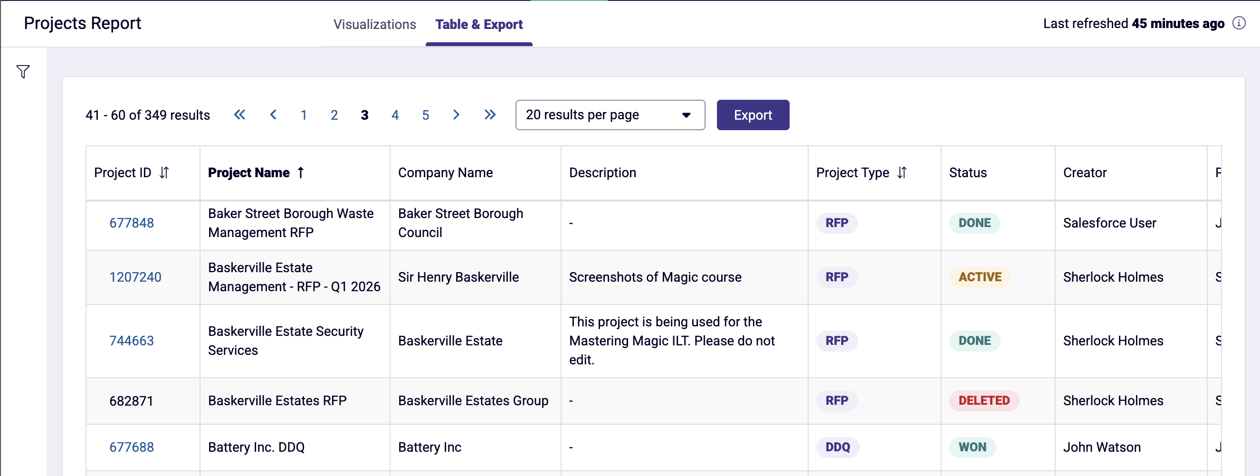Click RFP badge in Baskerville Estates RFP row
The width and height of the screenshot is (1260, 476).
[837, 400]
